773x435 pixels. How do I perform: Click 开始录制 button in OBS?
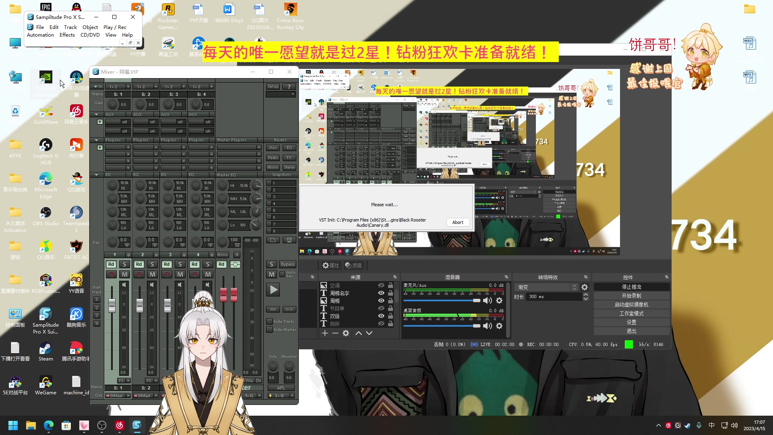point(631,296)
